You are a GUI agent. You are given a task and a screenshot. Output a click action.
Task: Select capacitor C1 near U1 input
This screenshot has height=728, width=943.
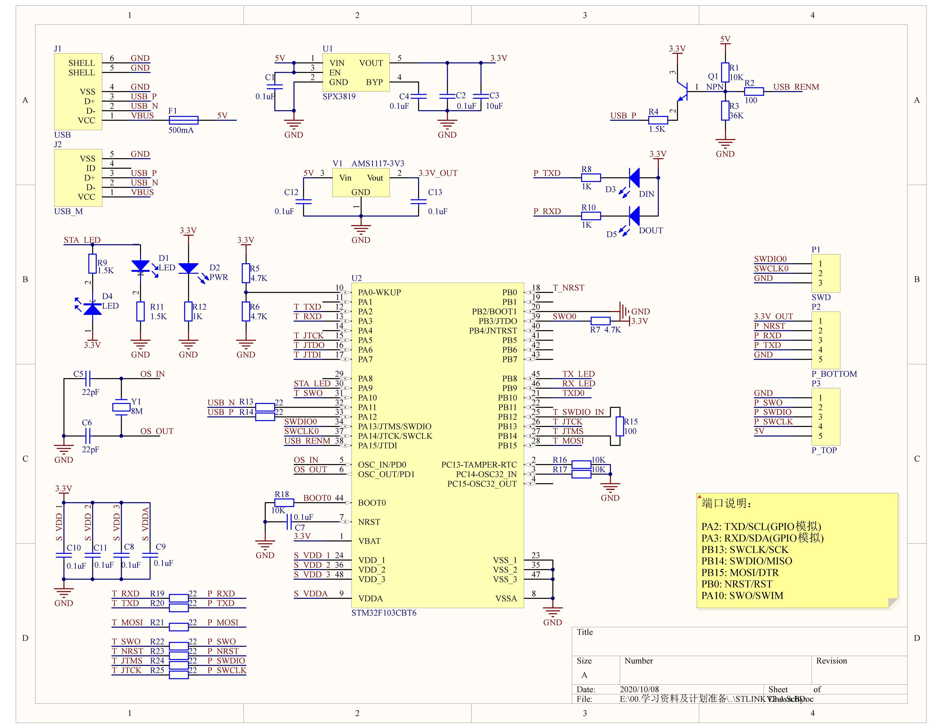[x=275, y=87]
